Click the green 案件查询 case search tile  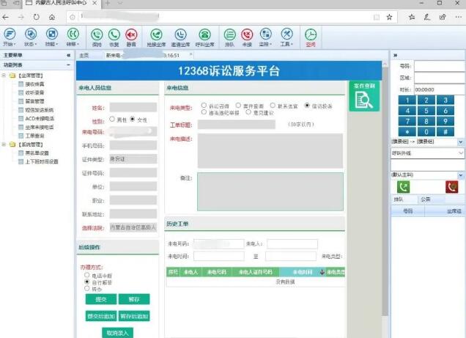pos(364,96)
